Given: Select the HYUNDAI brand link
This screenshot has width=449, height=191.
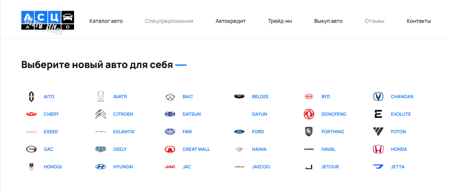Looking at the screenshot, I should click(123, 167).
